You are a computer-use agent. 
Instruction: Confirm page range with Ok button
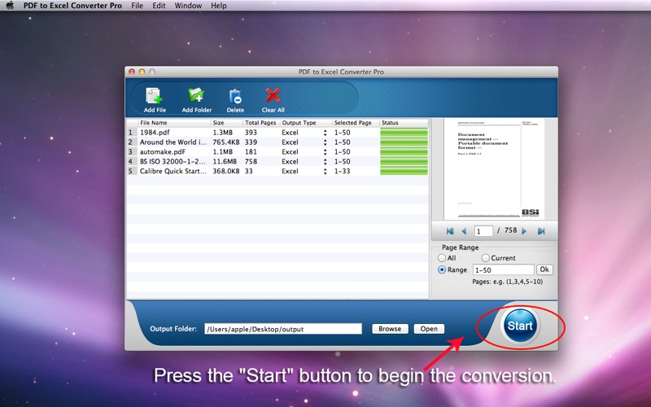(x=544, y=269)
